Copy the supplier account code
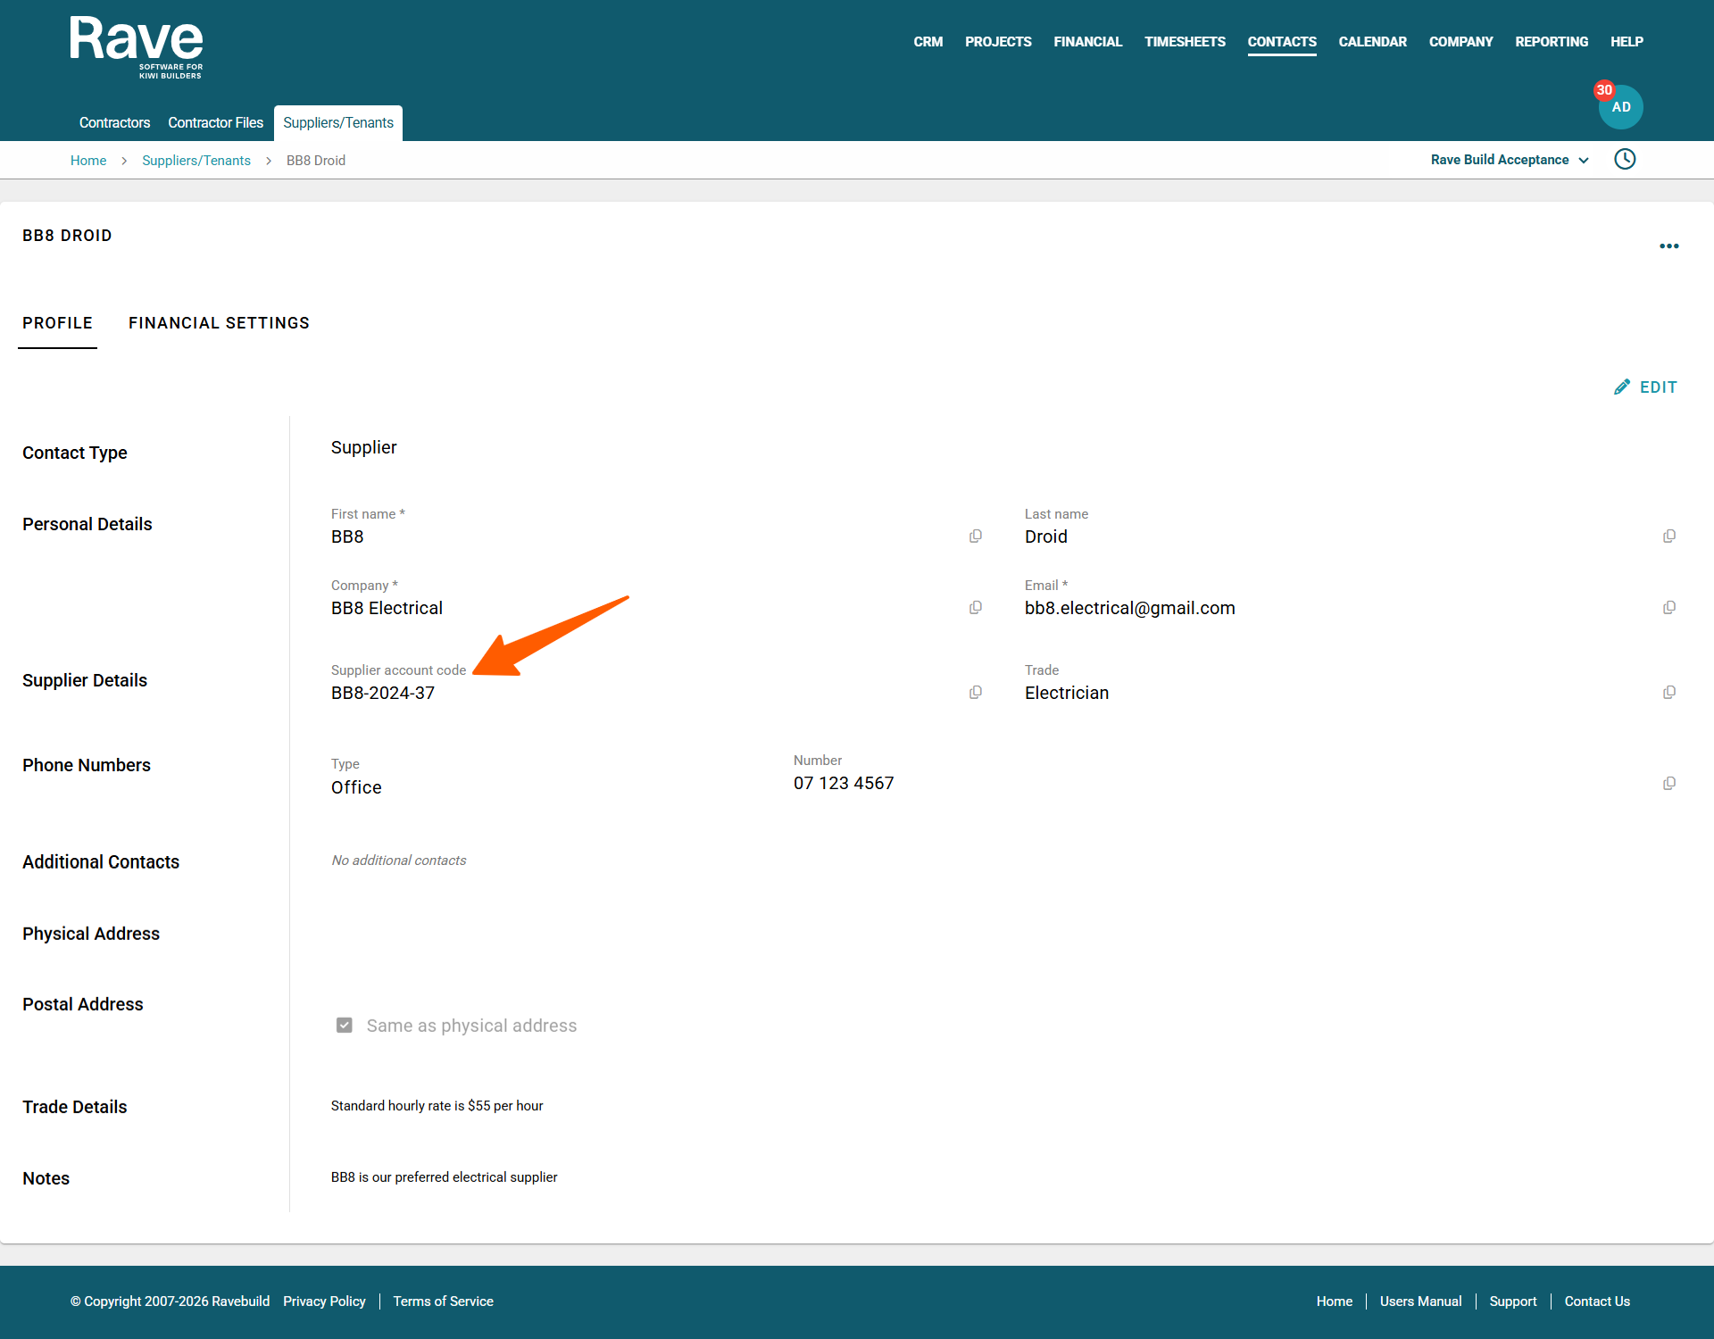 coord(976,693)
